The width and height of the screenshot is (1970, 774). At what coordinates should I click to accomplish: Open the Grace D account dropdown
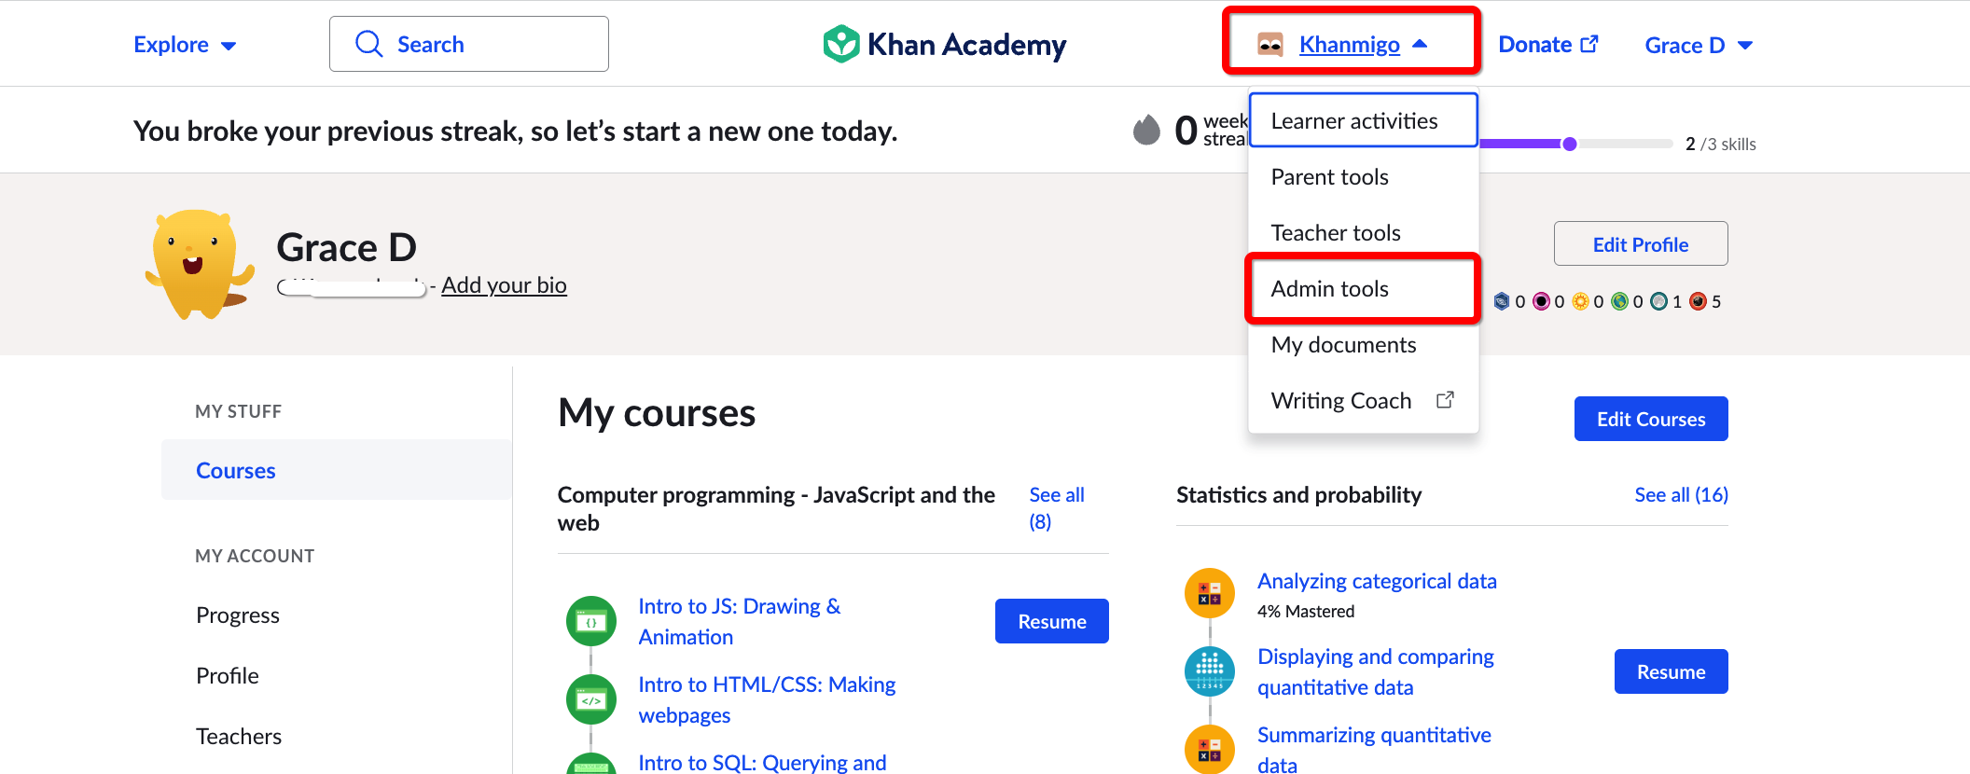[1699, 45]
